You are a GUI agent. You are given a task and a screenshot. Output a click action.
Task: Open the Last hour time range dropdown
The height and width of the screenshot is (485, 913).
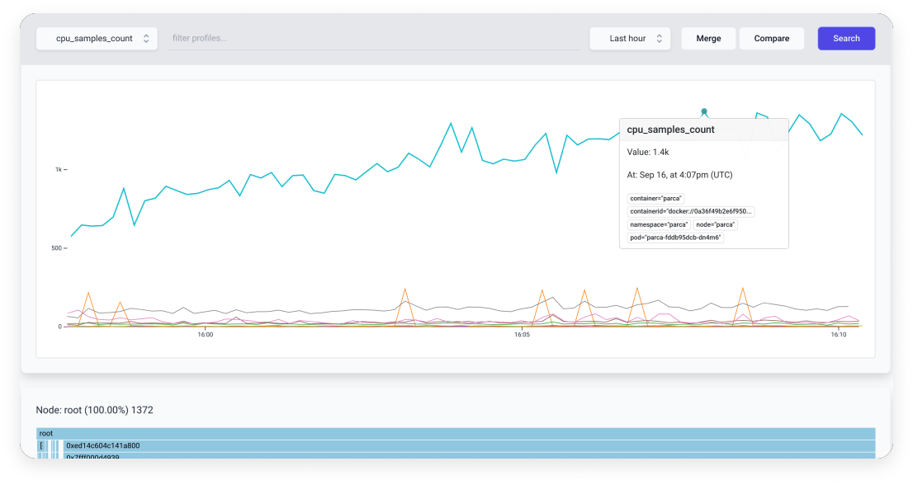630,39
